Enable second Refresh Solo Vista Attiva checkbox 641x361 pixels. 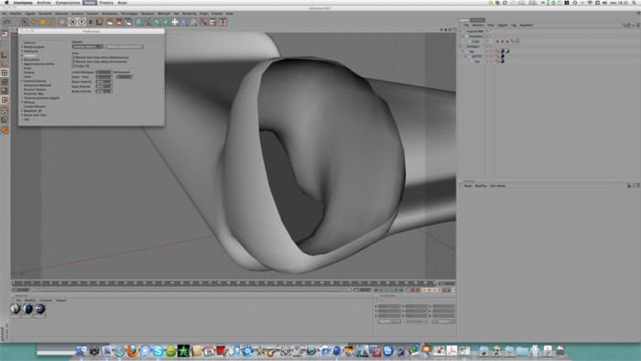73,61
